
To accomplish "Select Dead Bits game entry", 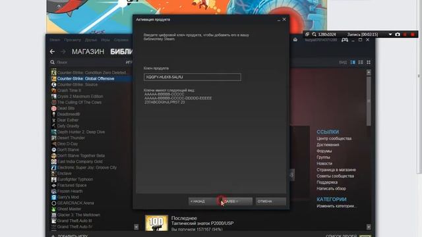I will (91, 108).
